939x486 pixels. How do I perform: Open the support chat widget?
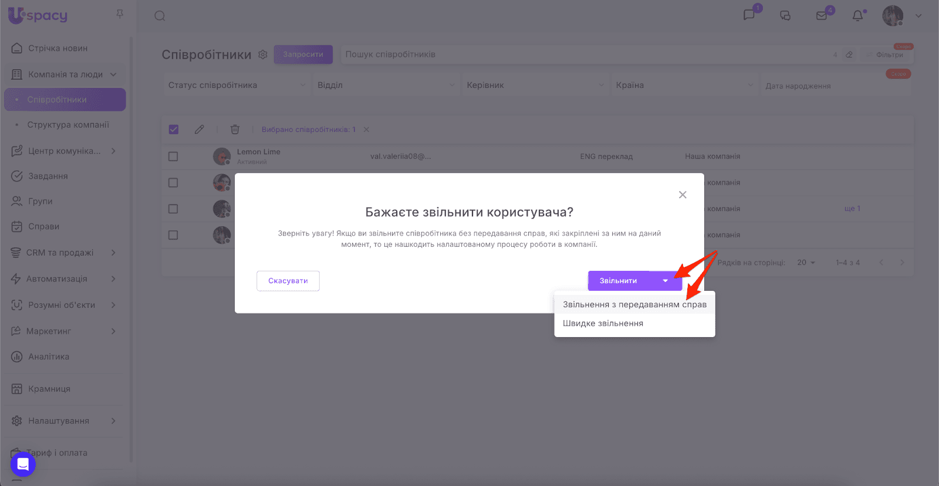click(23, 464)
